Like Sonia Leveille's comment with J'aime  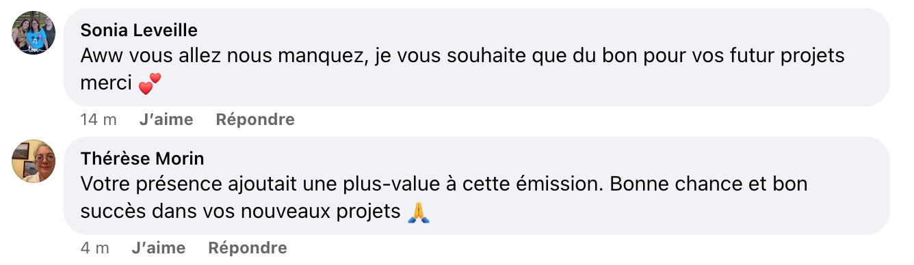166,120
